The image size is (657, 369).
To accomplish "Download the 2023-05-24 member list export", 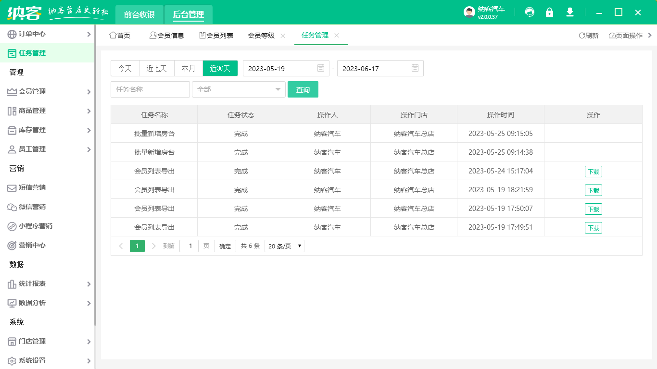I will click(x=593, y=171).
